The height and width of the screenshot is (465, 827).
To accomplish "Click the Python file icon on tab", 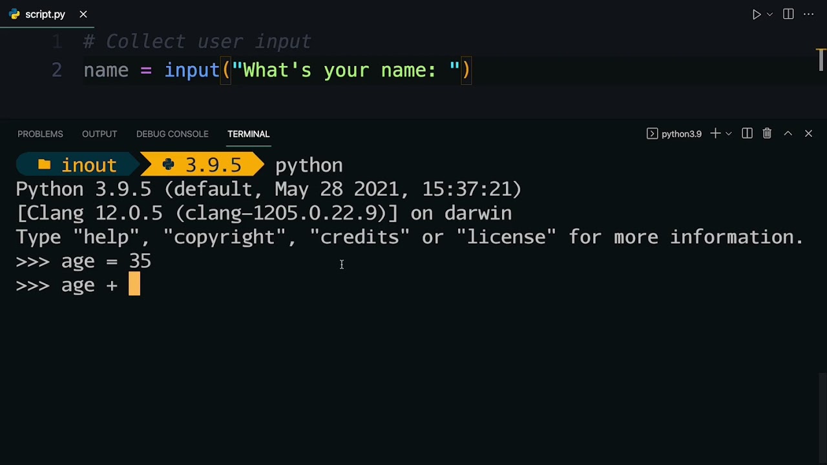I will 14,14.
